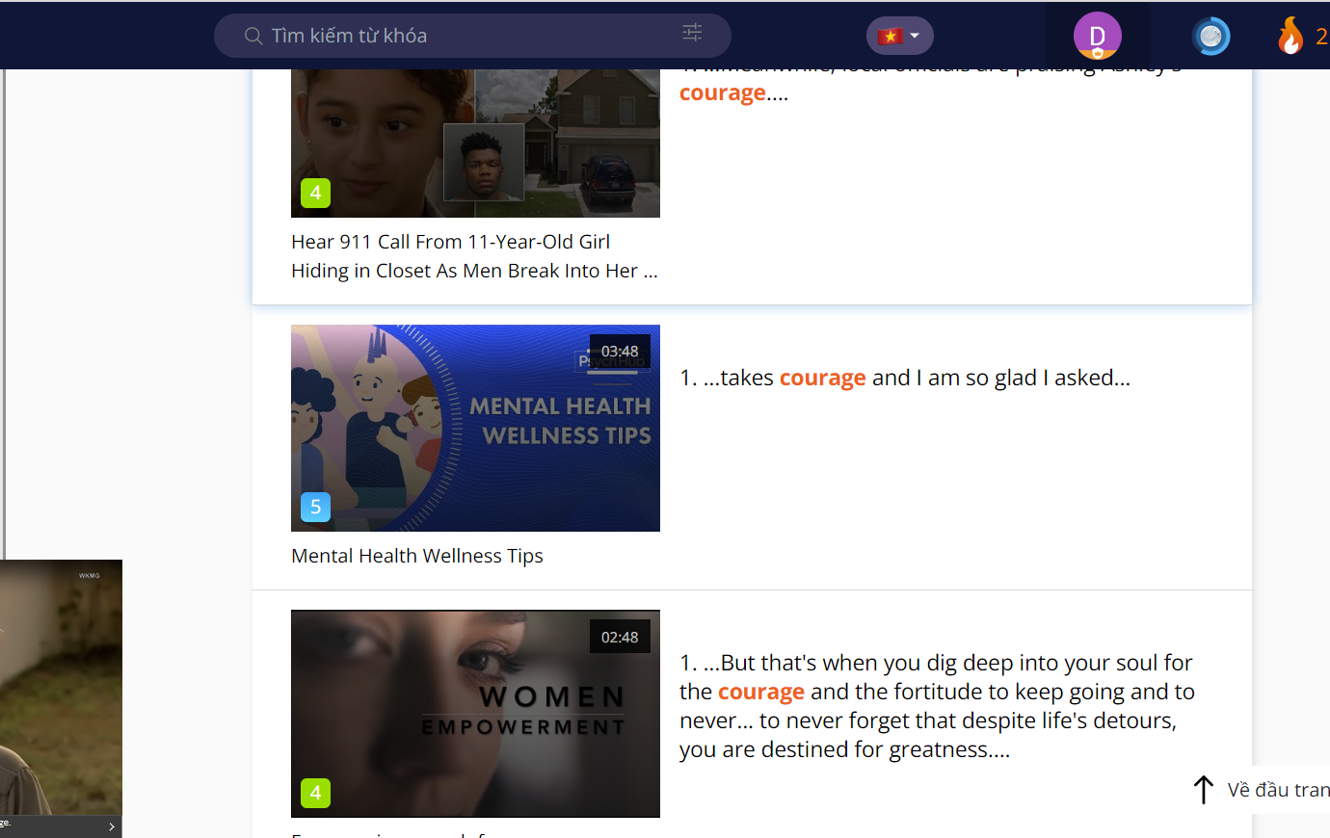Click the search magnifier icon

point(253,36)
